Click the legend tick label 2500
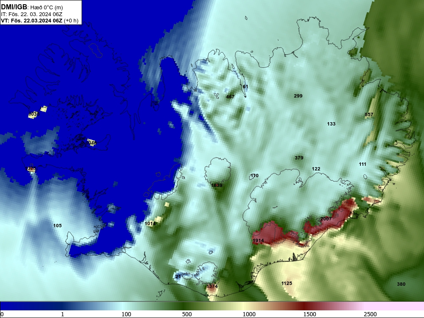424x318 pixels. (x=370, y=314)
